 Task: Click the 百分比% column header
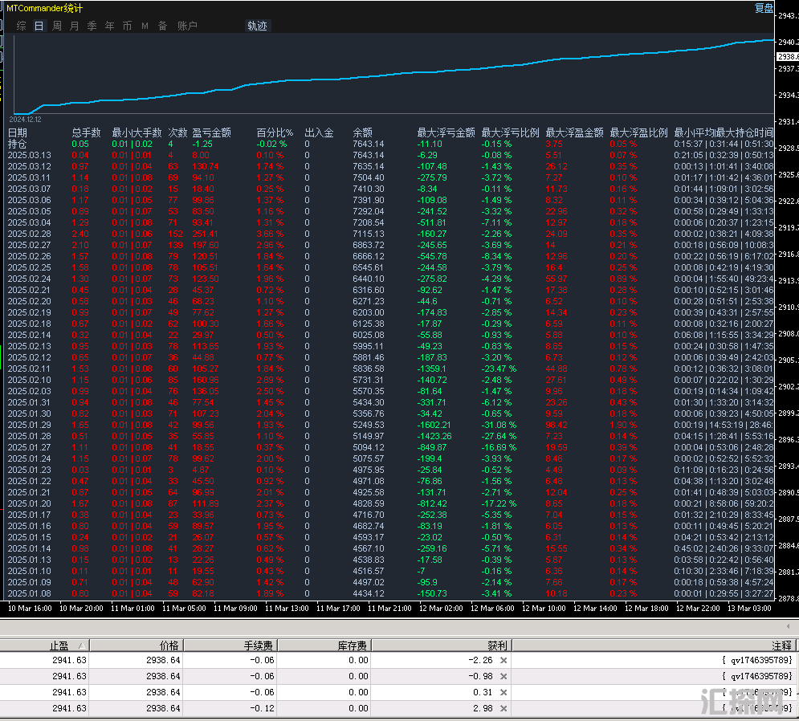coord(275,133)
